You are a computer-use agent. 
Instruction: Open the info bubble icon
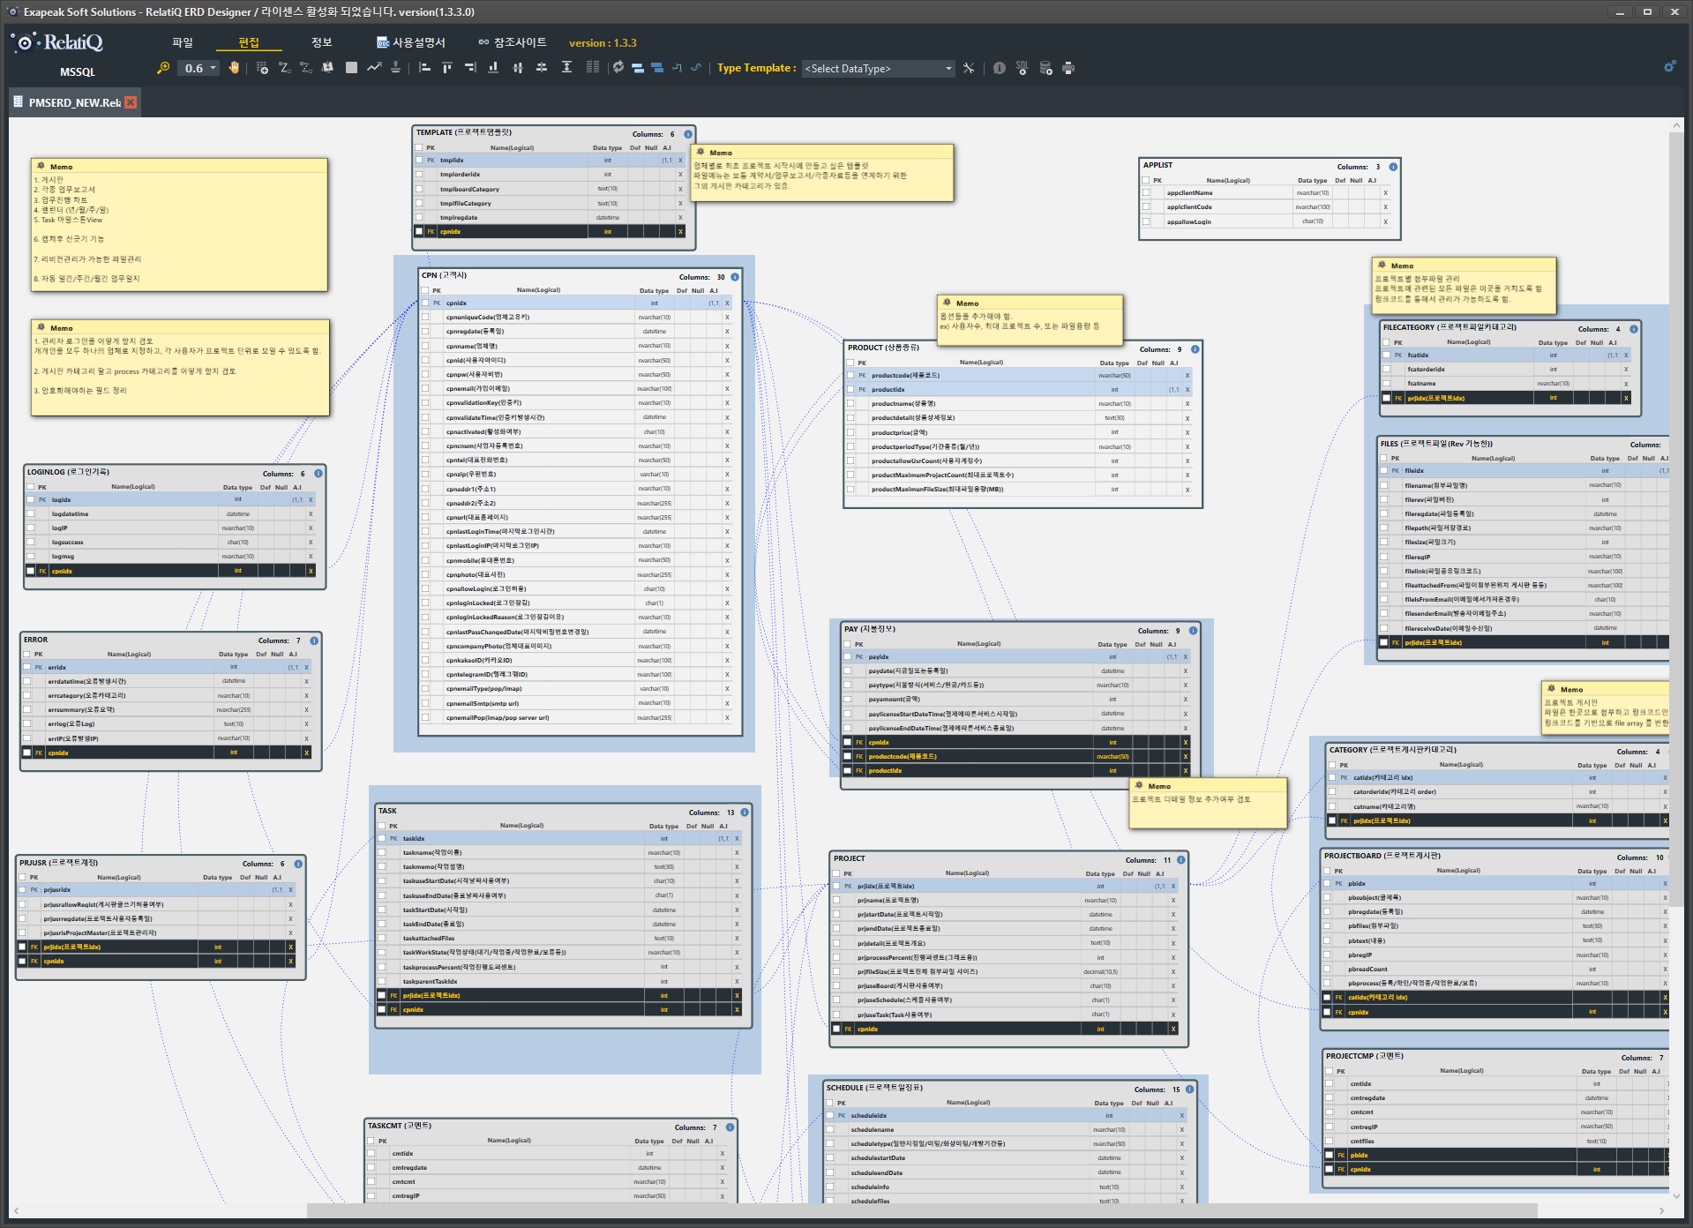[x=999, y=68]
